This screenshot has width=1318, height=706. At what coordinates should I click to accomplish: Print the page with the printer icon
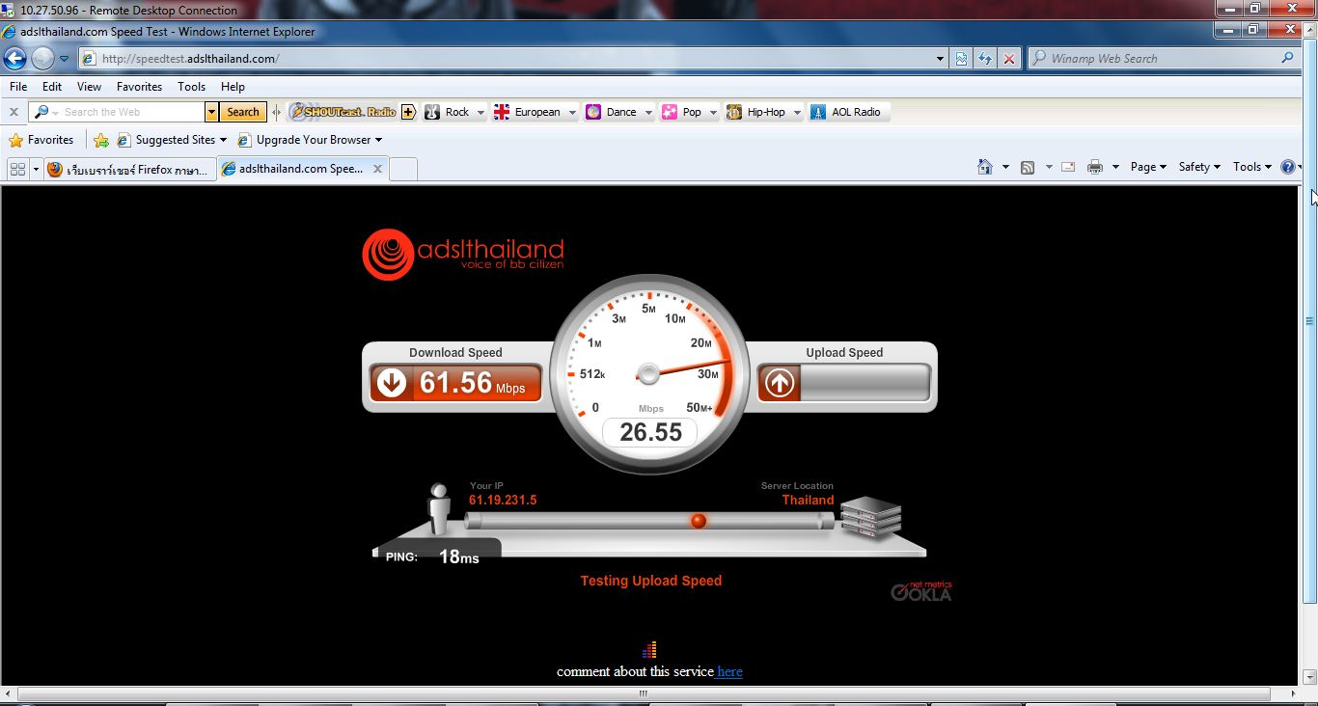click(1095, 167)
